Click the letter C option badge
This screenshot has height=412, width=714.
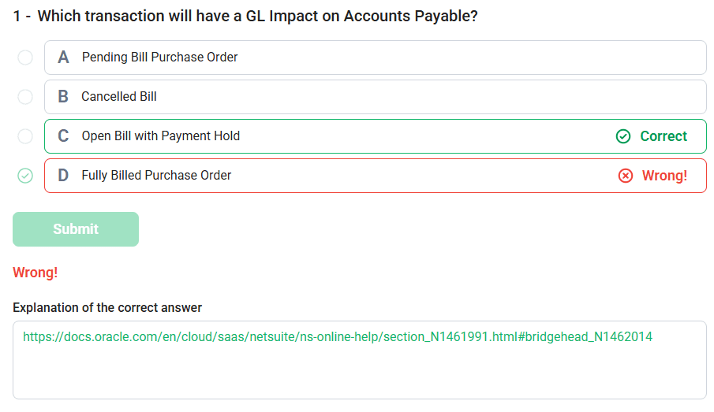click(63, 136)
